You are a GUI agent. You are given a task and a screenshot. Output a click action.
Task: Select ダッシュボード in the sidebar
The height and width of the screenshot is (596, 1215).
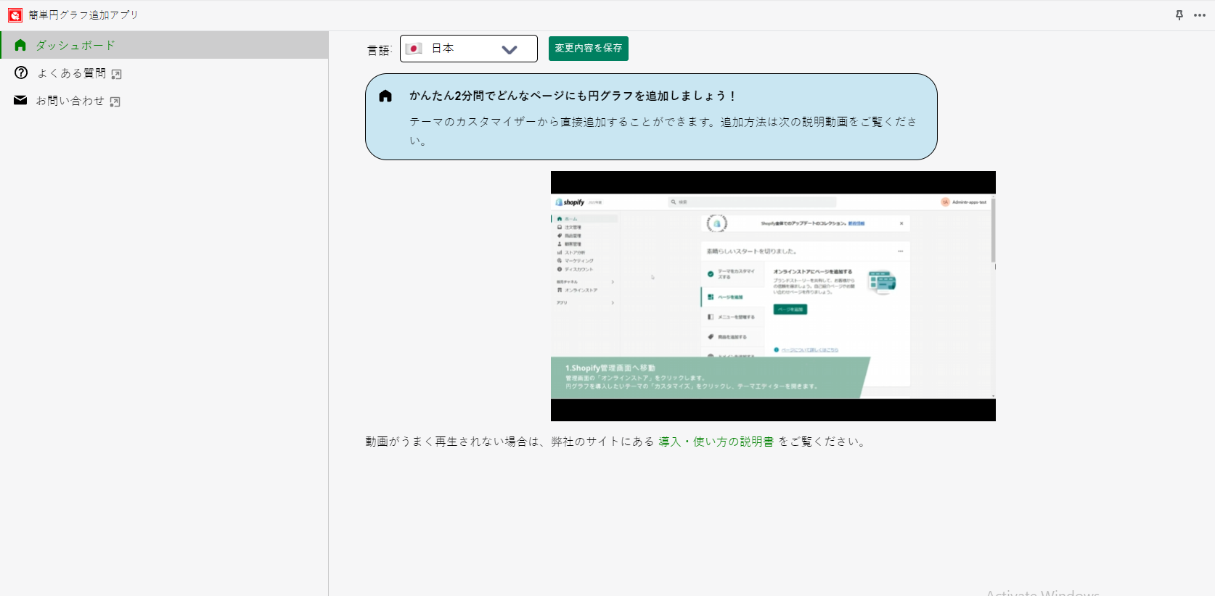point(75,45)
